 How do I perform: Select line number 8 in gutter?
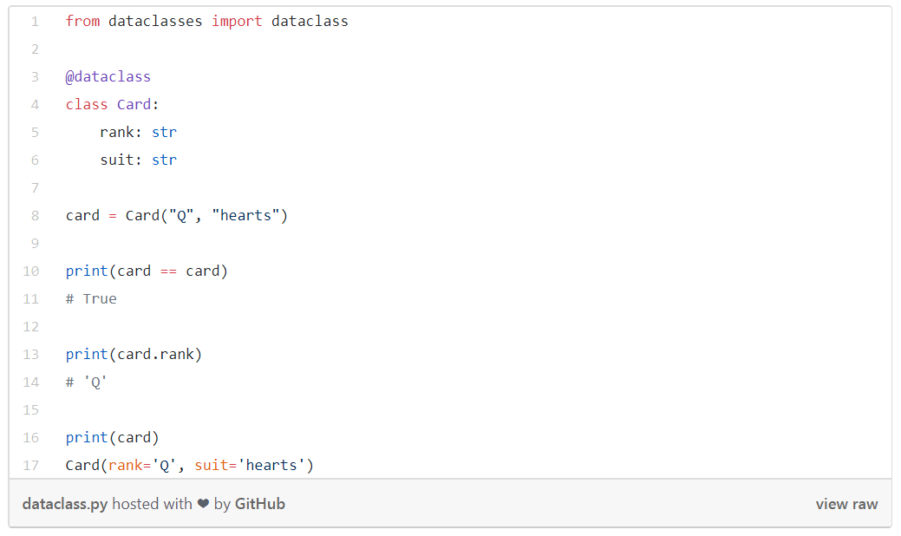point(35,215)
